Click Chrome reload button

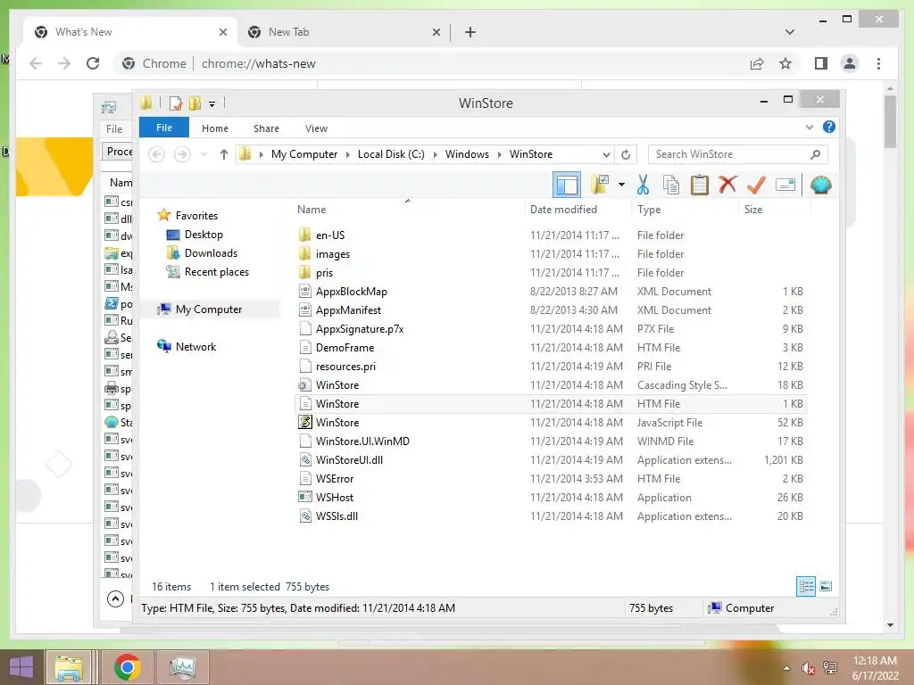[93, 63]
